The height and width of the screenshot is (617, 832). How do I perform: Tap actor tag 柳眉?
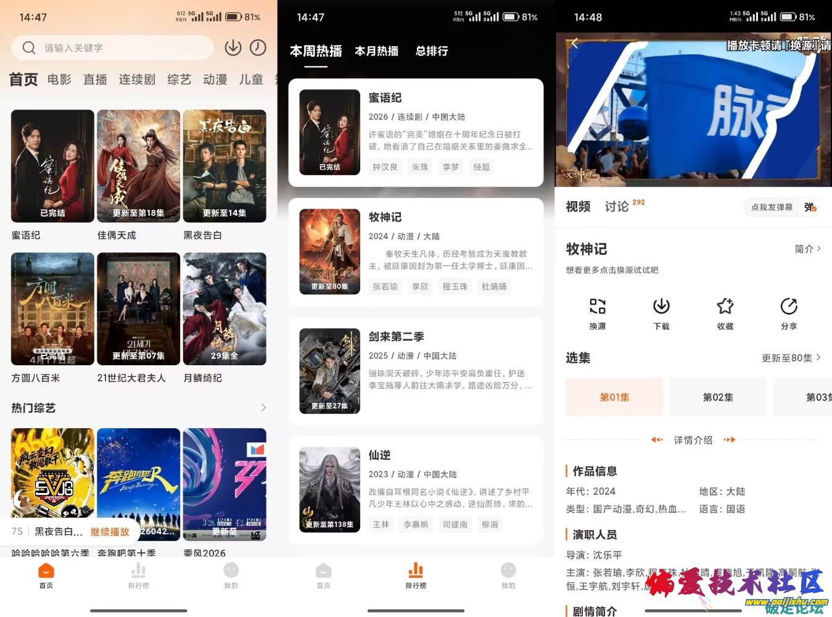[490, 524]
